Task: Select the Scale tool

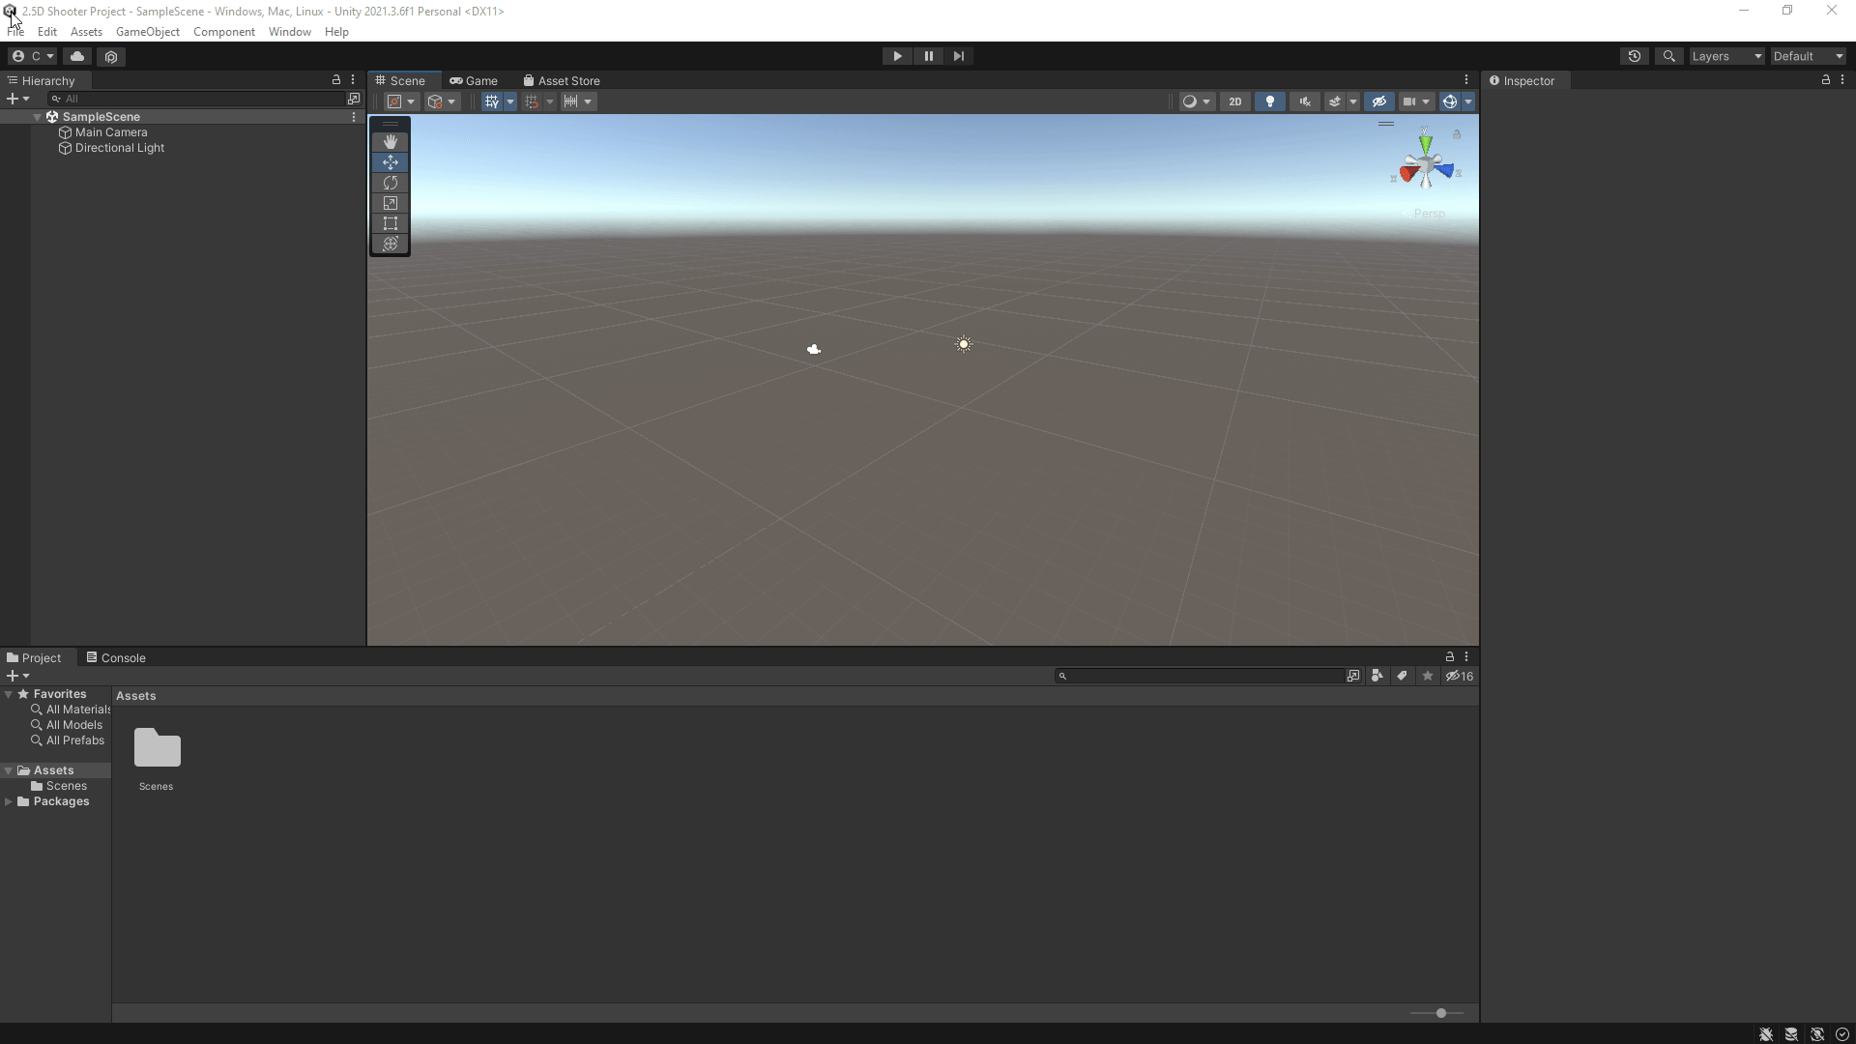Action: pyautogui.click(x=391, y=203)
